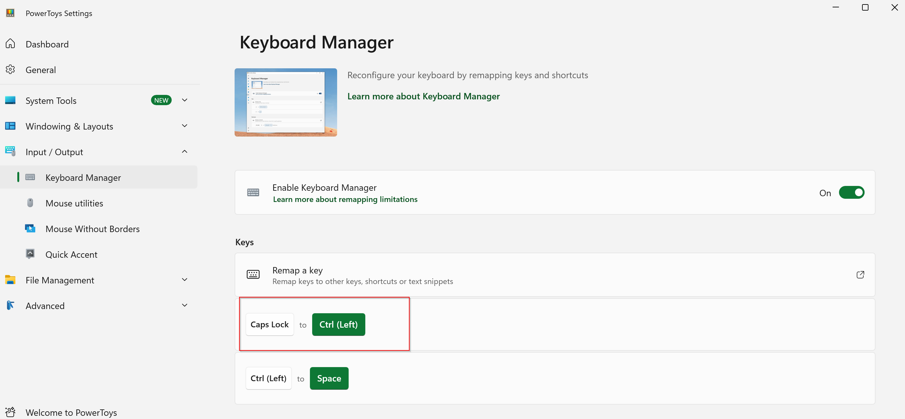Select Keyboard Manager in sidebar

[99, 177]
